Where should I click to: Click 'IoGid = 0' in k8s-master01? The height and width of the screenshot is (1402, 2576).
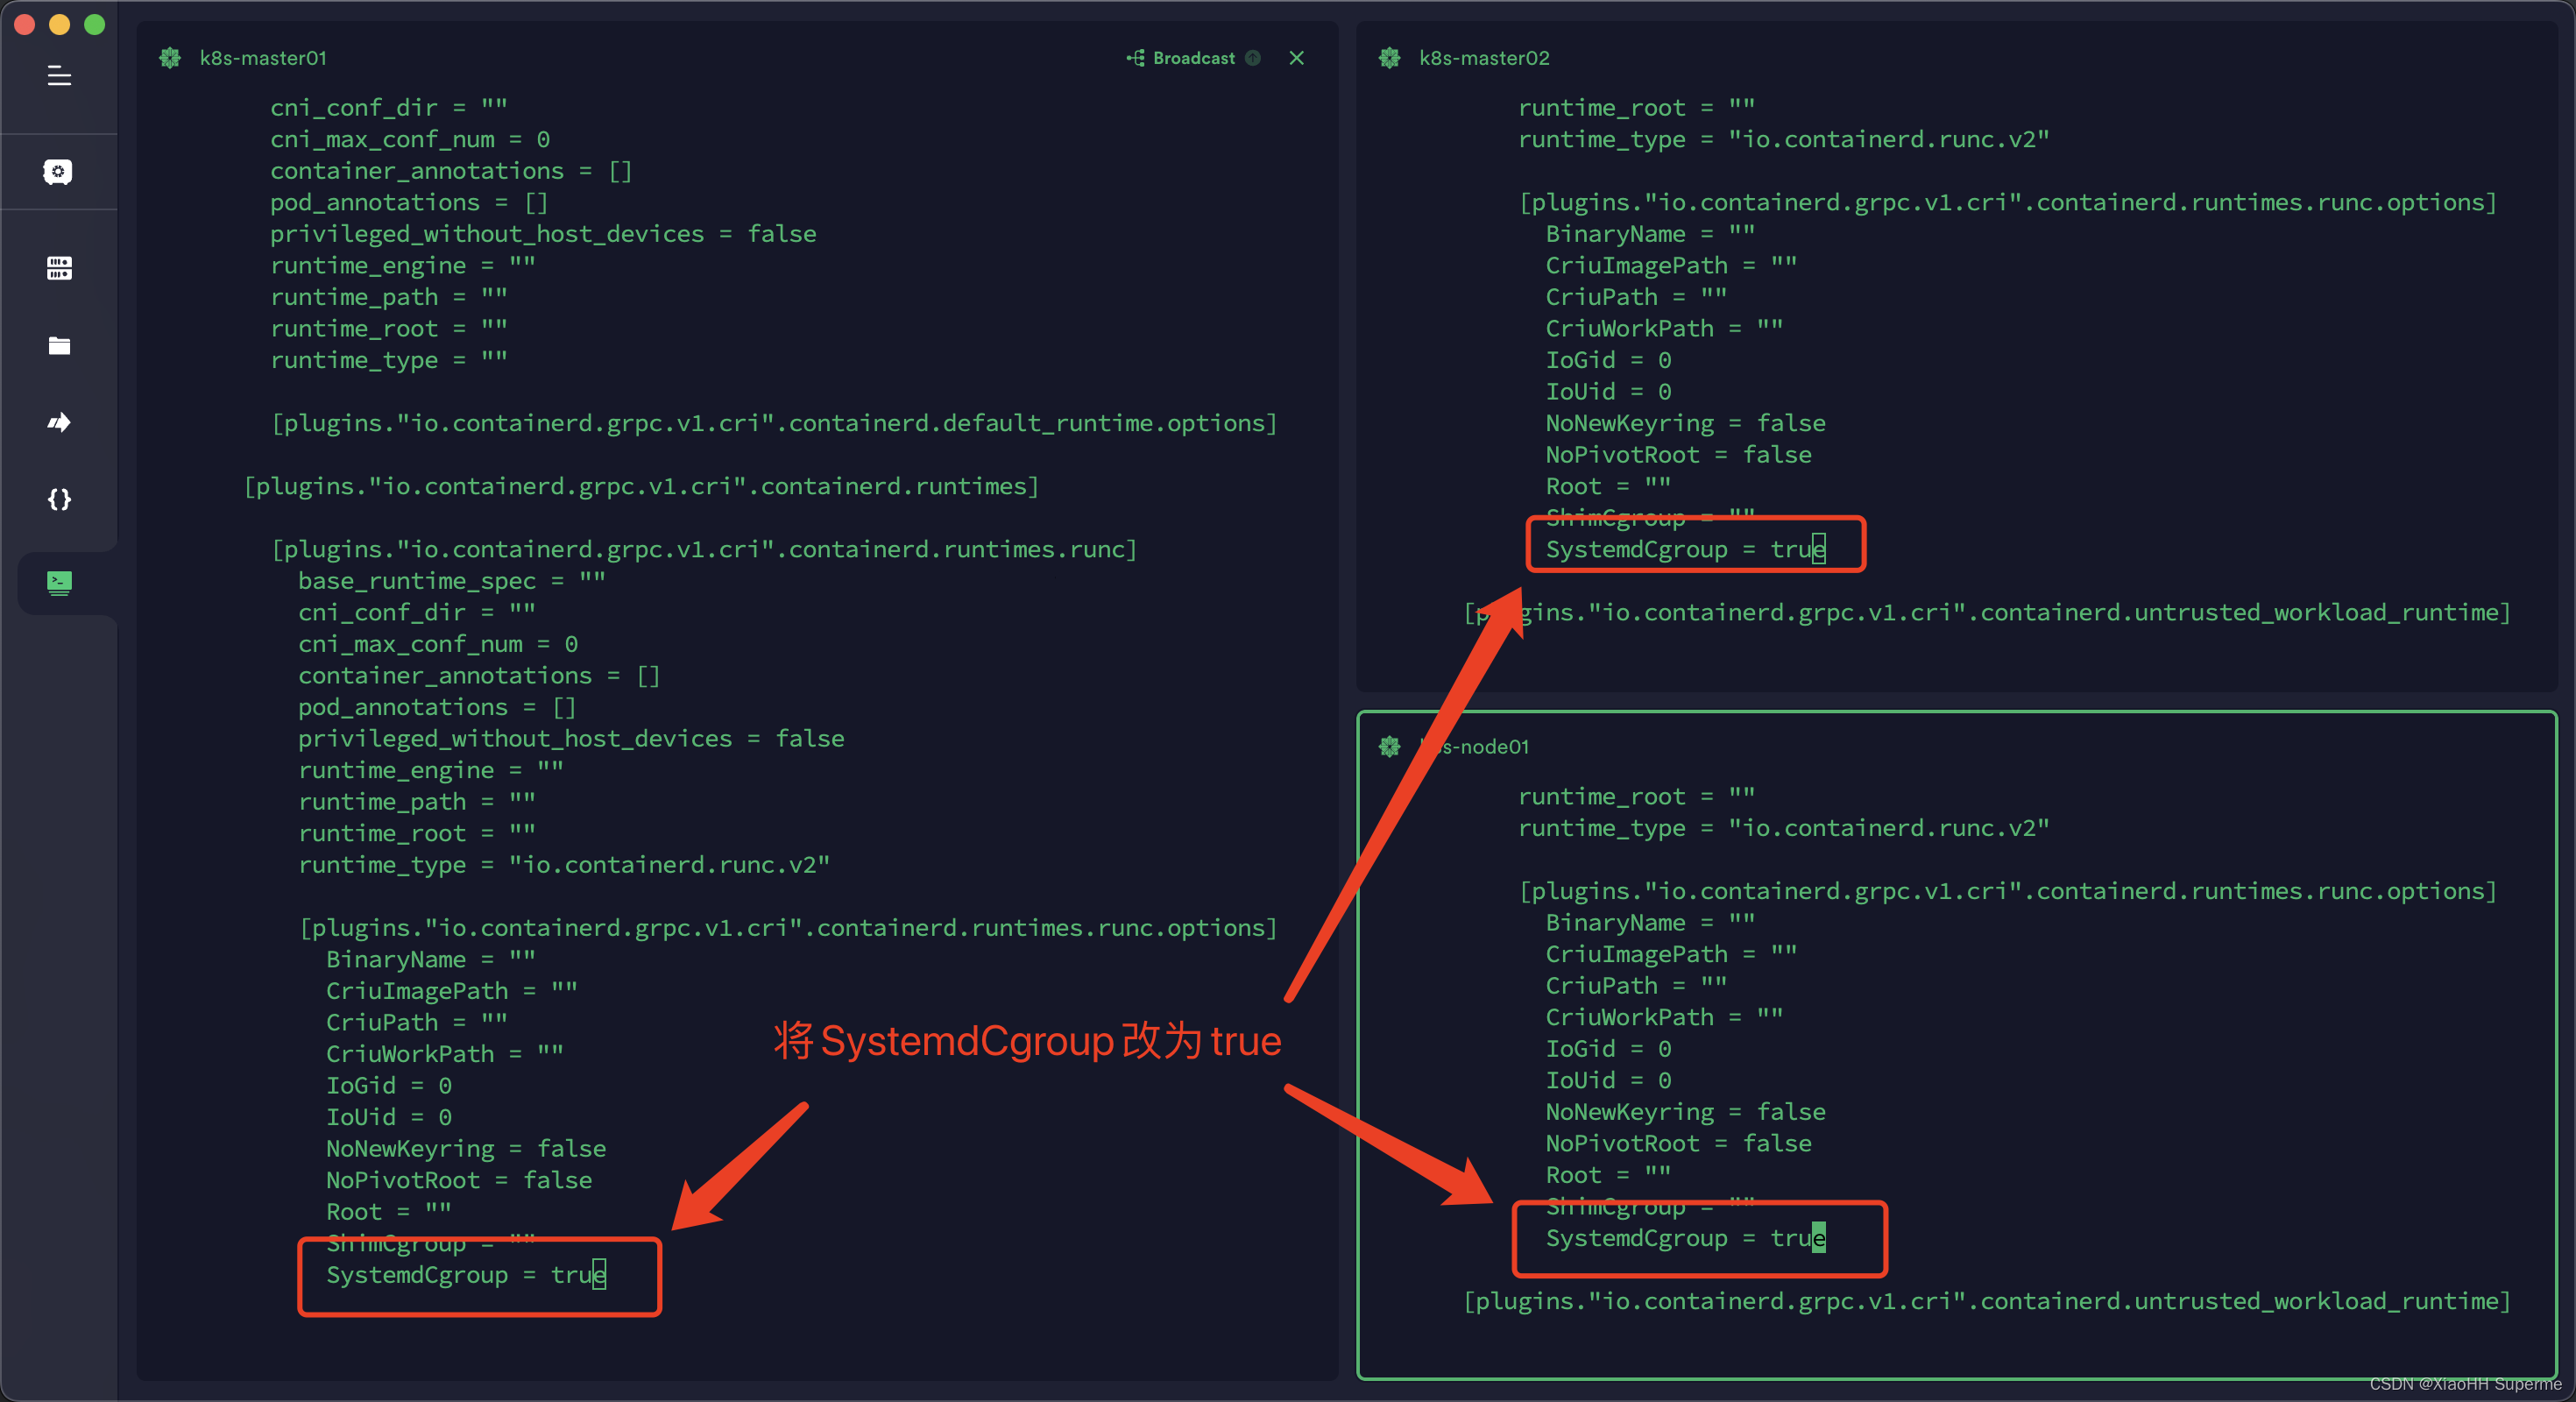pyautogui.click(x=389, y=1086)
